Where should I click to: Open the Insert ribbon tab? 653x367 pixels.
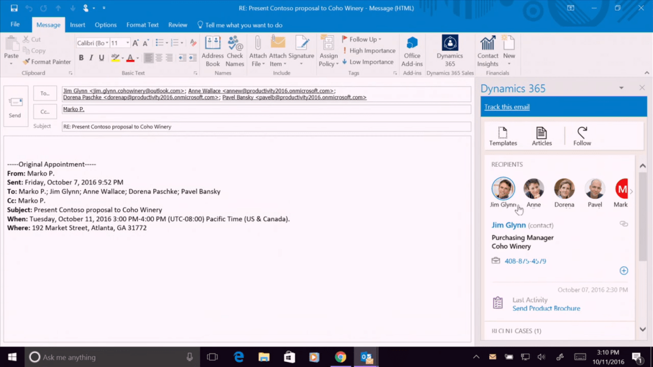[77, 25]
